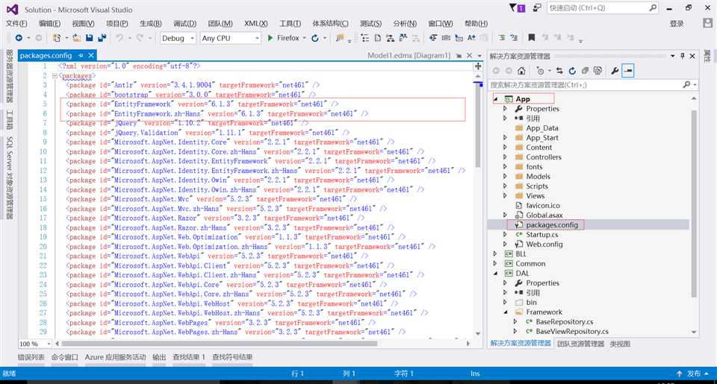Click the split editor icon above vertical scrollbar
The image size is (717, 384).
pos(478,66)
